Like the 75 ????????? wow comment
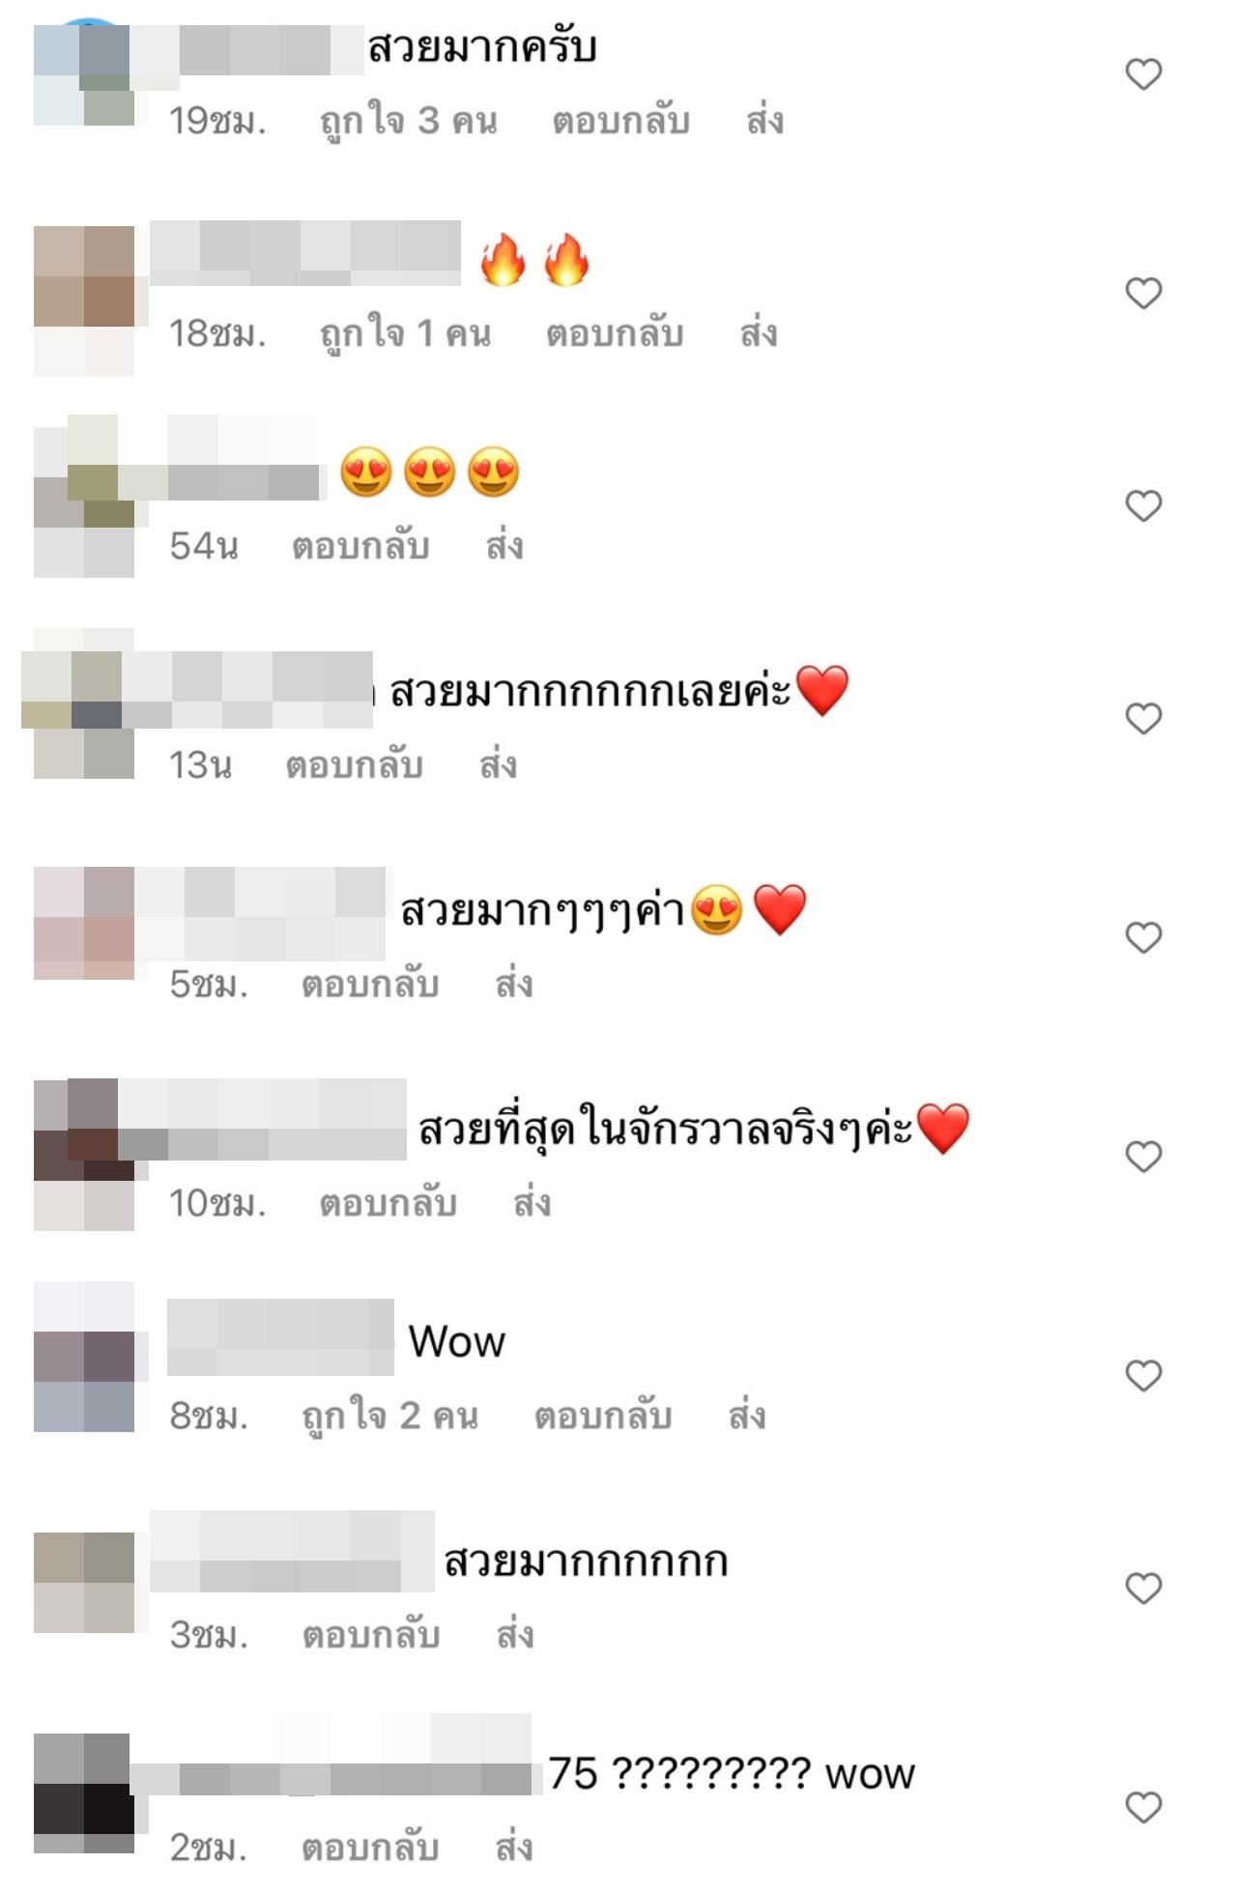The width and height of the screenshot is (1237, 1892). (x=1143, y=1808)
